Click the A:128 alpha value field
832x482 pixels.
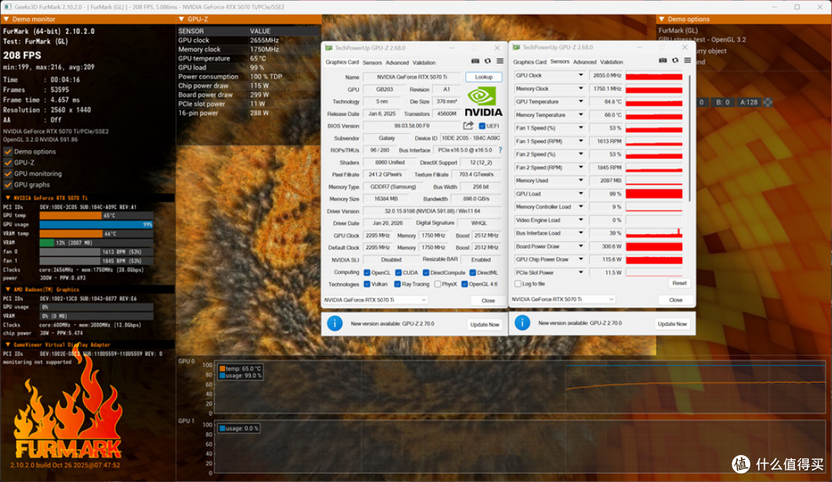pos(749,102)
